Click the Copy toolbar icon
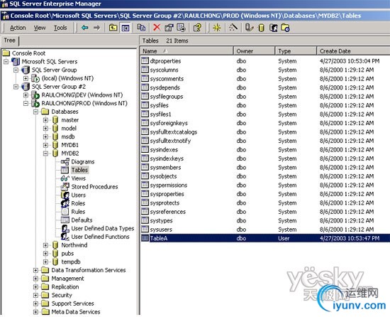 click(141, 28)
